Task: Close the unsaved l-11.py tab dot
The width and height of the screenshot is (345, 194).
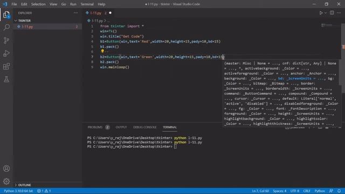Action: (x=110, y=13)
